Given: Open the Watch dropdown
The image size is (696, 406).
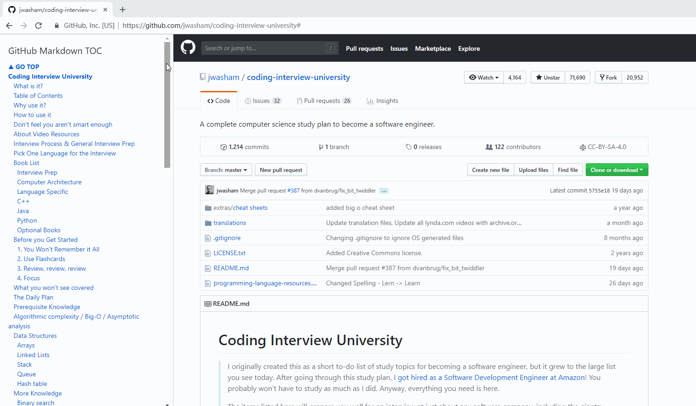Looking at the screenshot, I should tap(484, 77).
